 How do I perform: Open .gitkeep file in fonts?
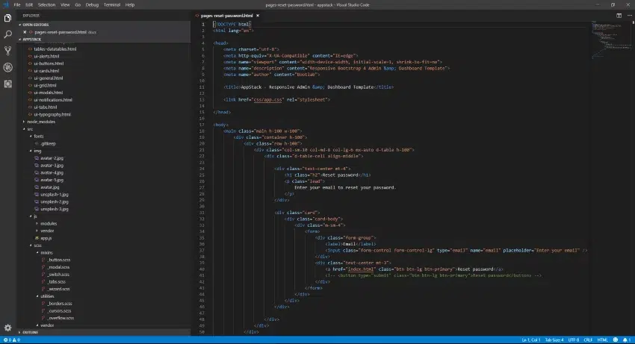(x=48, y=143)
